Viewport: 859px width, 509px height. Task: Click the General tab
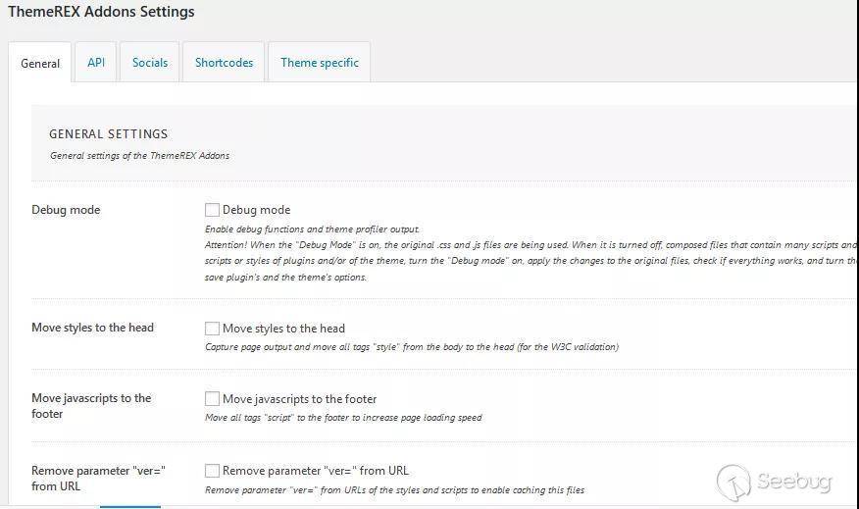[x=40, y=63]
